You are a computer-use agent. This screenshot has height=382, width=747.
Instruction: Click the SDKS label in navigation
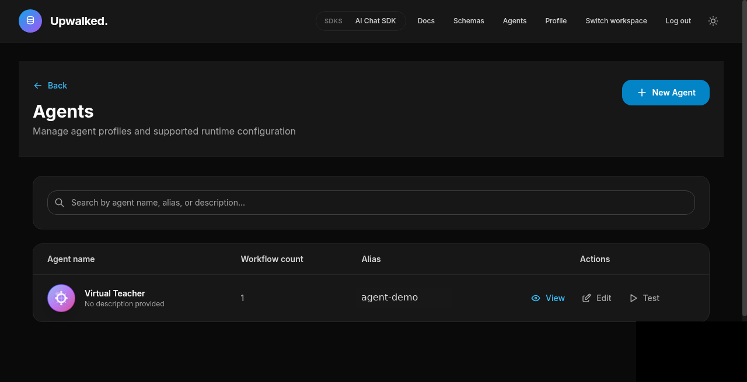(333, 21)
